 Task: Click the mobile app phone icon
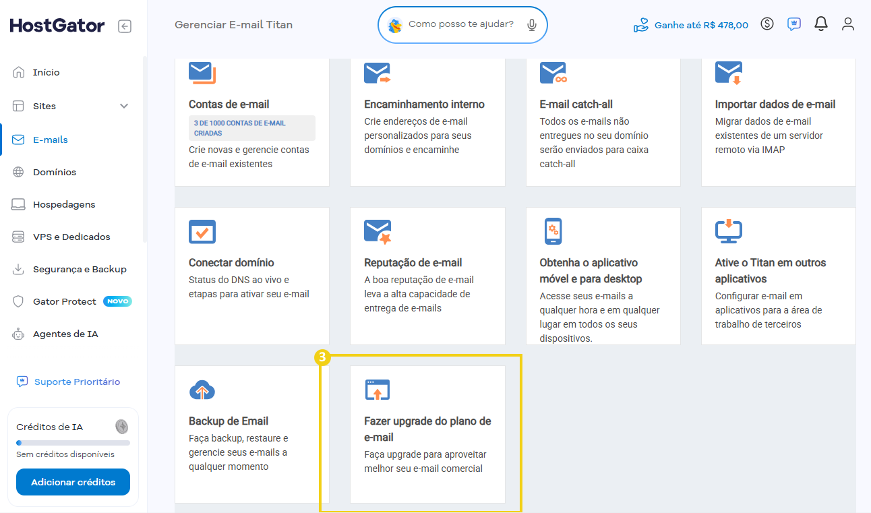pyautogui.click(x=553, y=231)
